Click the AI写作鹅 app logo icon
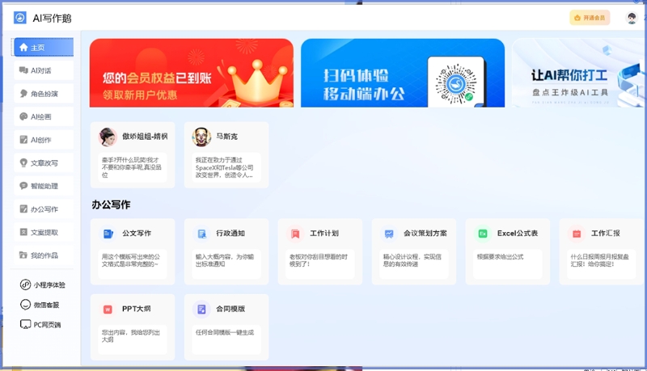The width and height of the screenshot is (647, 371). point(19,18)
